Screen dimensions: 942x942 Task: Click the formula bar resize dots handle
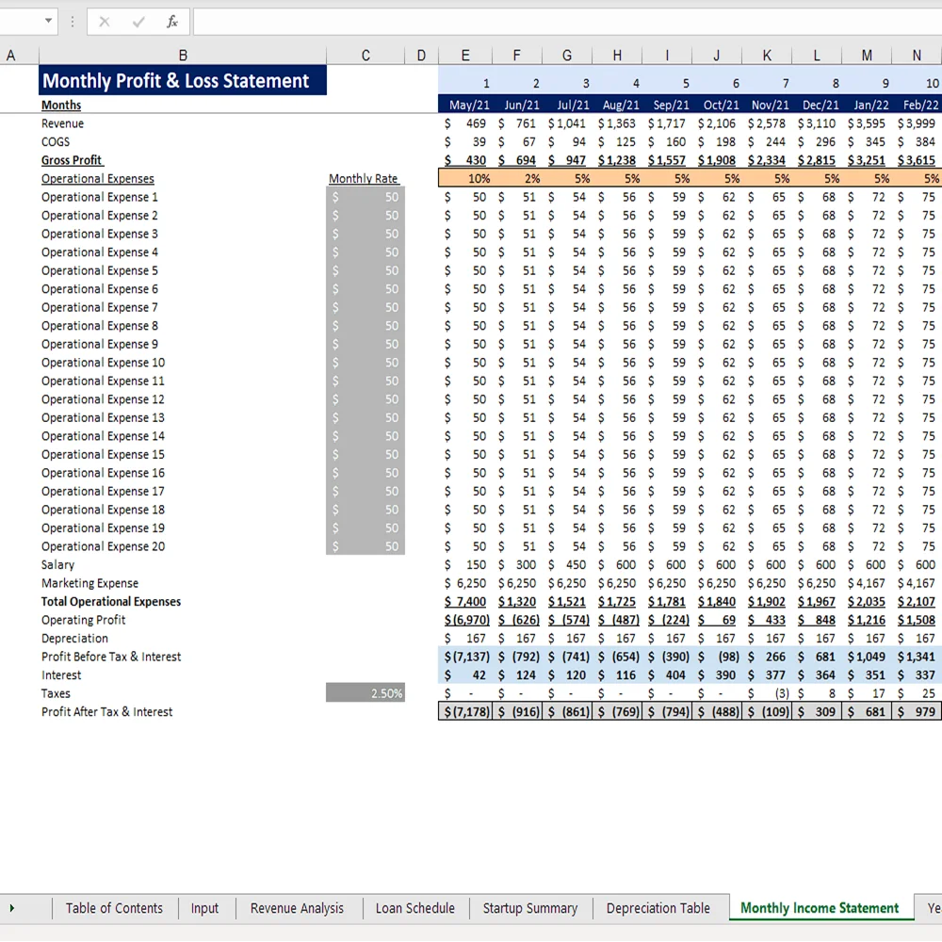tap(73, 22)
